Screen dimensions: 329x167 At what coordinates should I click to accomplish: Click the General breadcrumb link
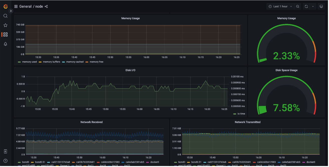(x=25, y=7)
